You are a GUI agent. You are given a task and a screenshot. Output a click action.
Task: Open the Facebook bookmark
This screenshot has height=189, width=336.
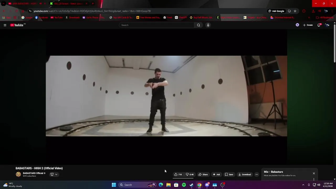coord(41,18)
